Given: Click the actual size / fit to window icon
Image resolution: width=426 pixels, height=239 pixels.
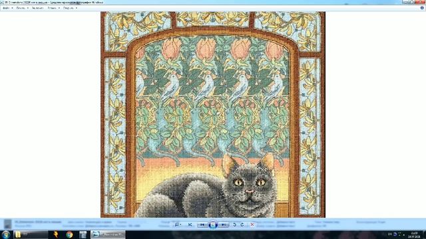Looking at the screenshot, I should tap(190, 224).
